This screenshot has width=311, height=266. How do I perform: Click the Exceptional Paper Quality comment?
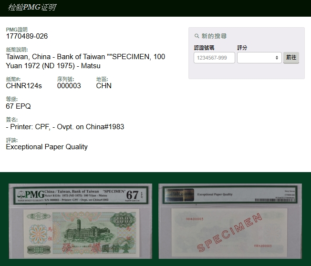click(x=47, y=147)
